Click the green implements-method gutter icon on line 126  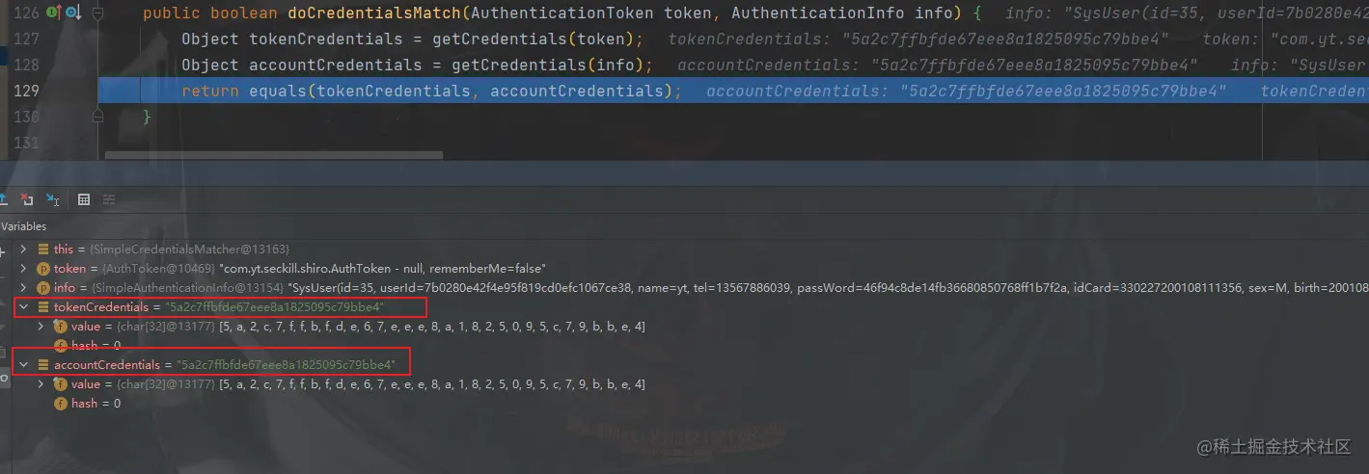click(x=54, y=13)
